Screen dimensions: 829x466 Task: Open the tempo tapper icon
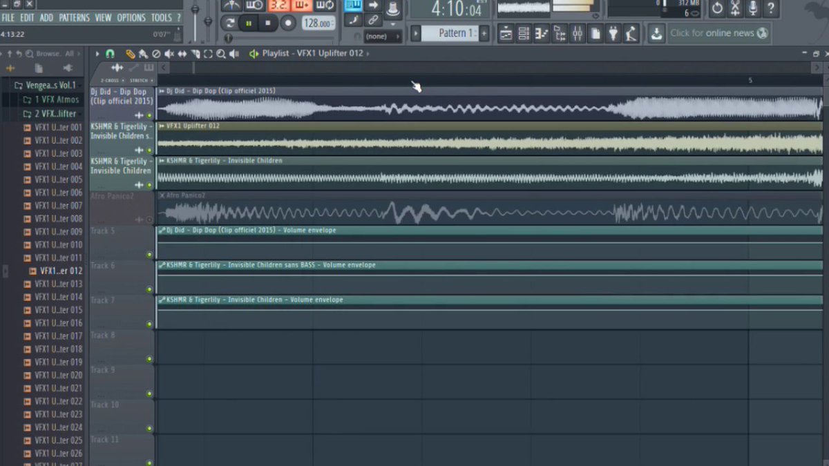(x=631, y=33)
